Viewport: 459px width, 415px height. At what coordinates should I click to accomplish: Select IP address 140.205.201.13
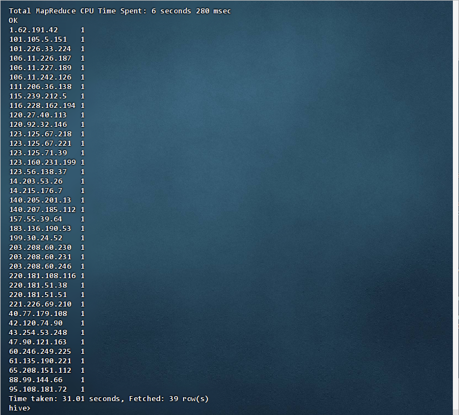click(x=40, y=200)
